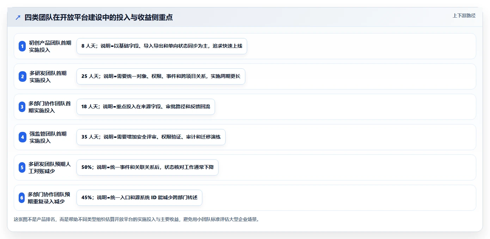
Task: Select the 强监管团队首期实施投入 label
Action: [x=48, y=137]
